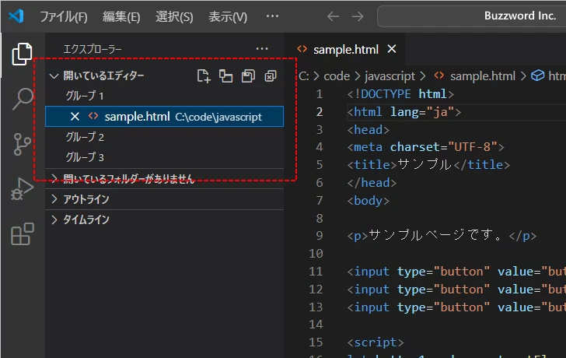This screenshot has height=358, width=566.
Task: Click the <html lang="ja"> code line
Action: (x=404, y=112)
